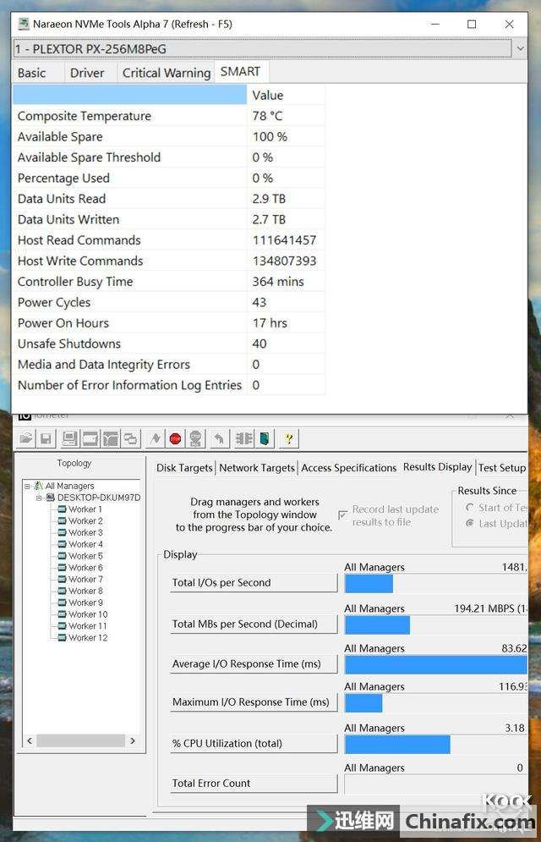Click the Total MBs per Second progress bar
The height and width of the screenshot is (842, 541).
[436, 625]
